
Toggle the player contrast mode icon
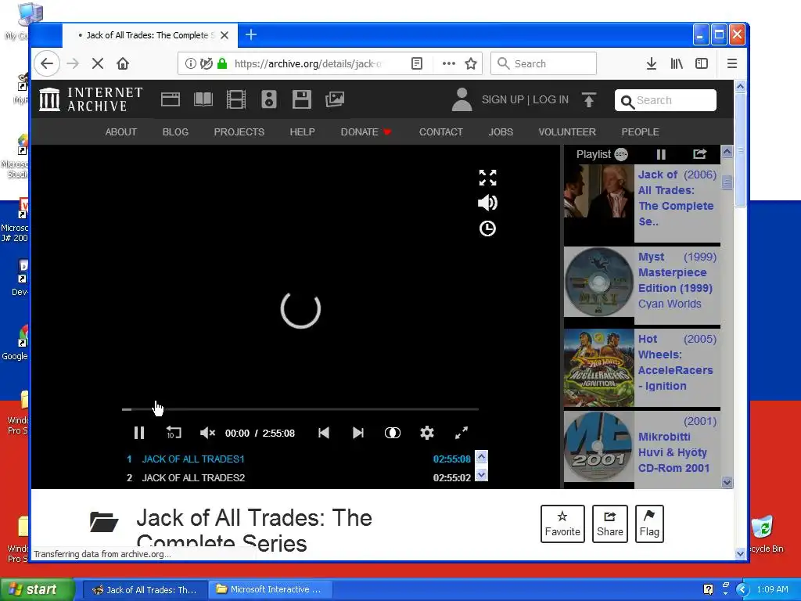393,433
